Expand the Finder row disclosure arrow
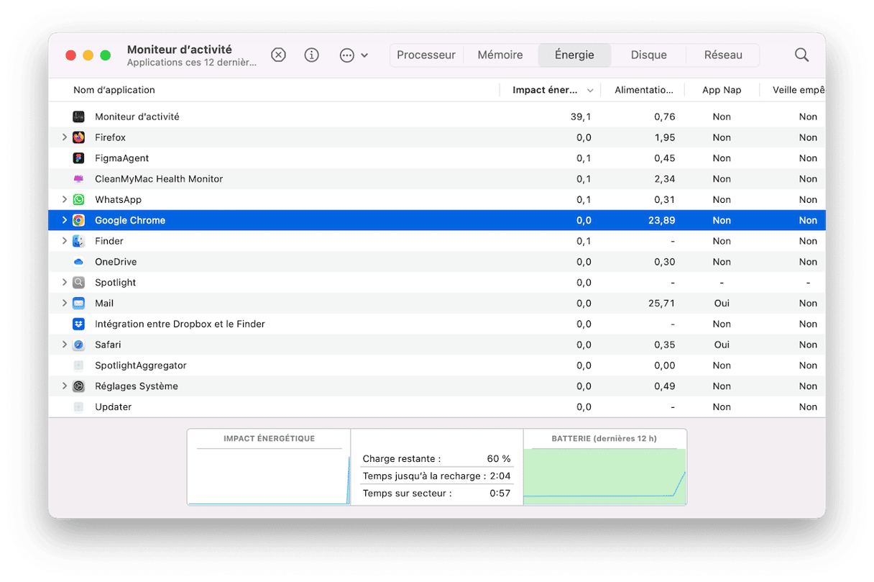The height and width of the screenshot is (582, 874). [x=65, y=242]
